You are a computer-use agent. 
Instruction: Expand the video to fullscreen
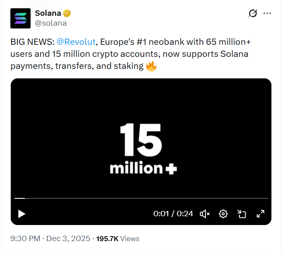(261, 214)
